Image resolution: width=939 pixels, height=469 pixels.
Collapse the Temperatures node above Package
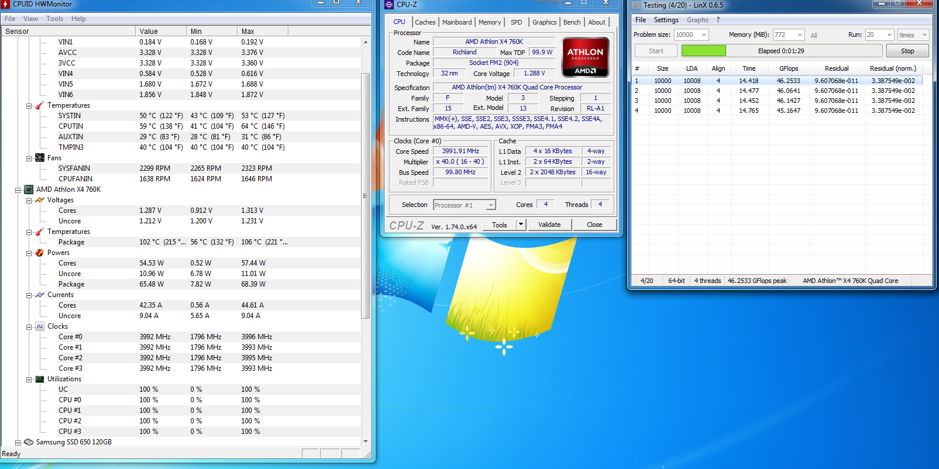click(29, 232)
